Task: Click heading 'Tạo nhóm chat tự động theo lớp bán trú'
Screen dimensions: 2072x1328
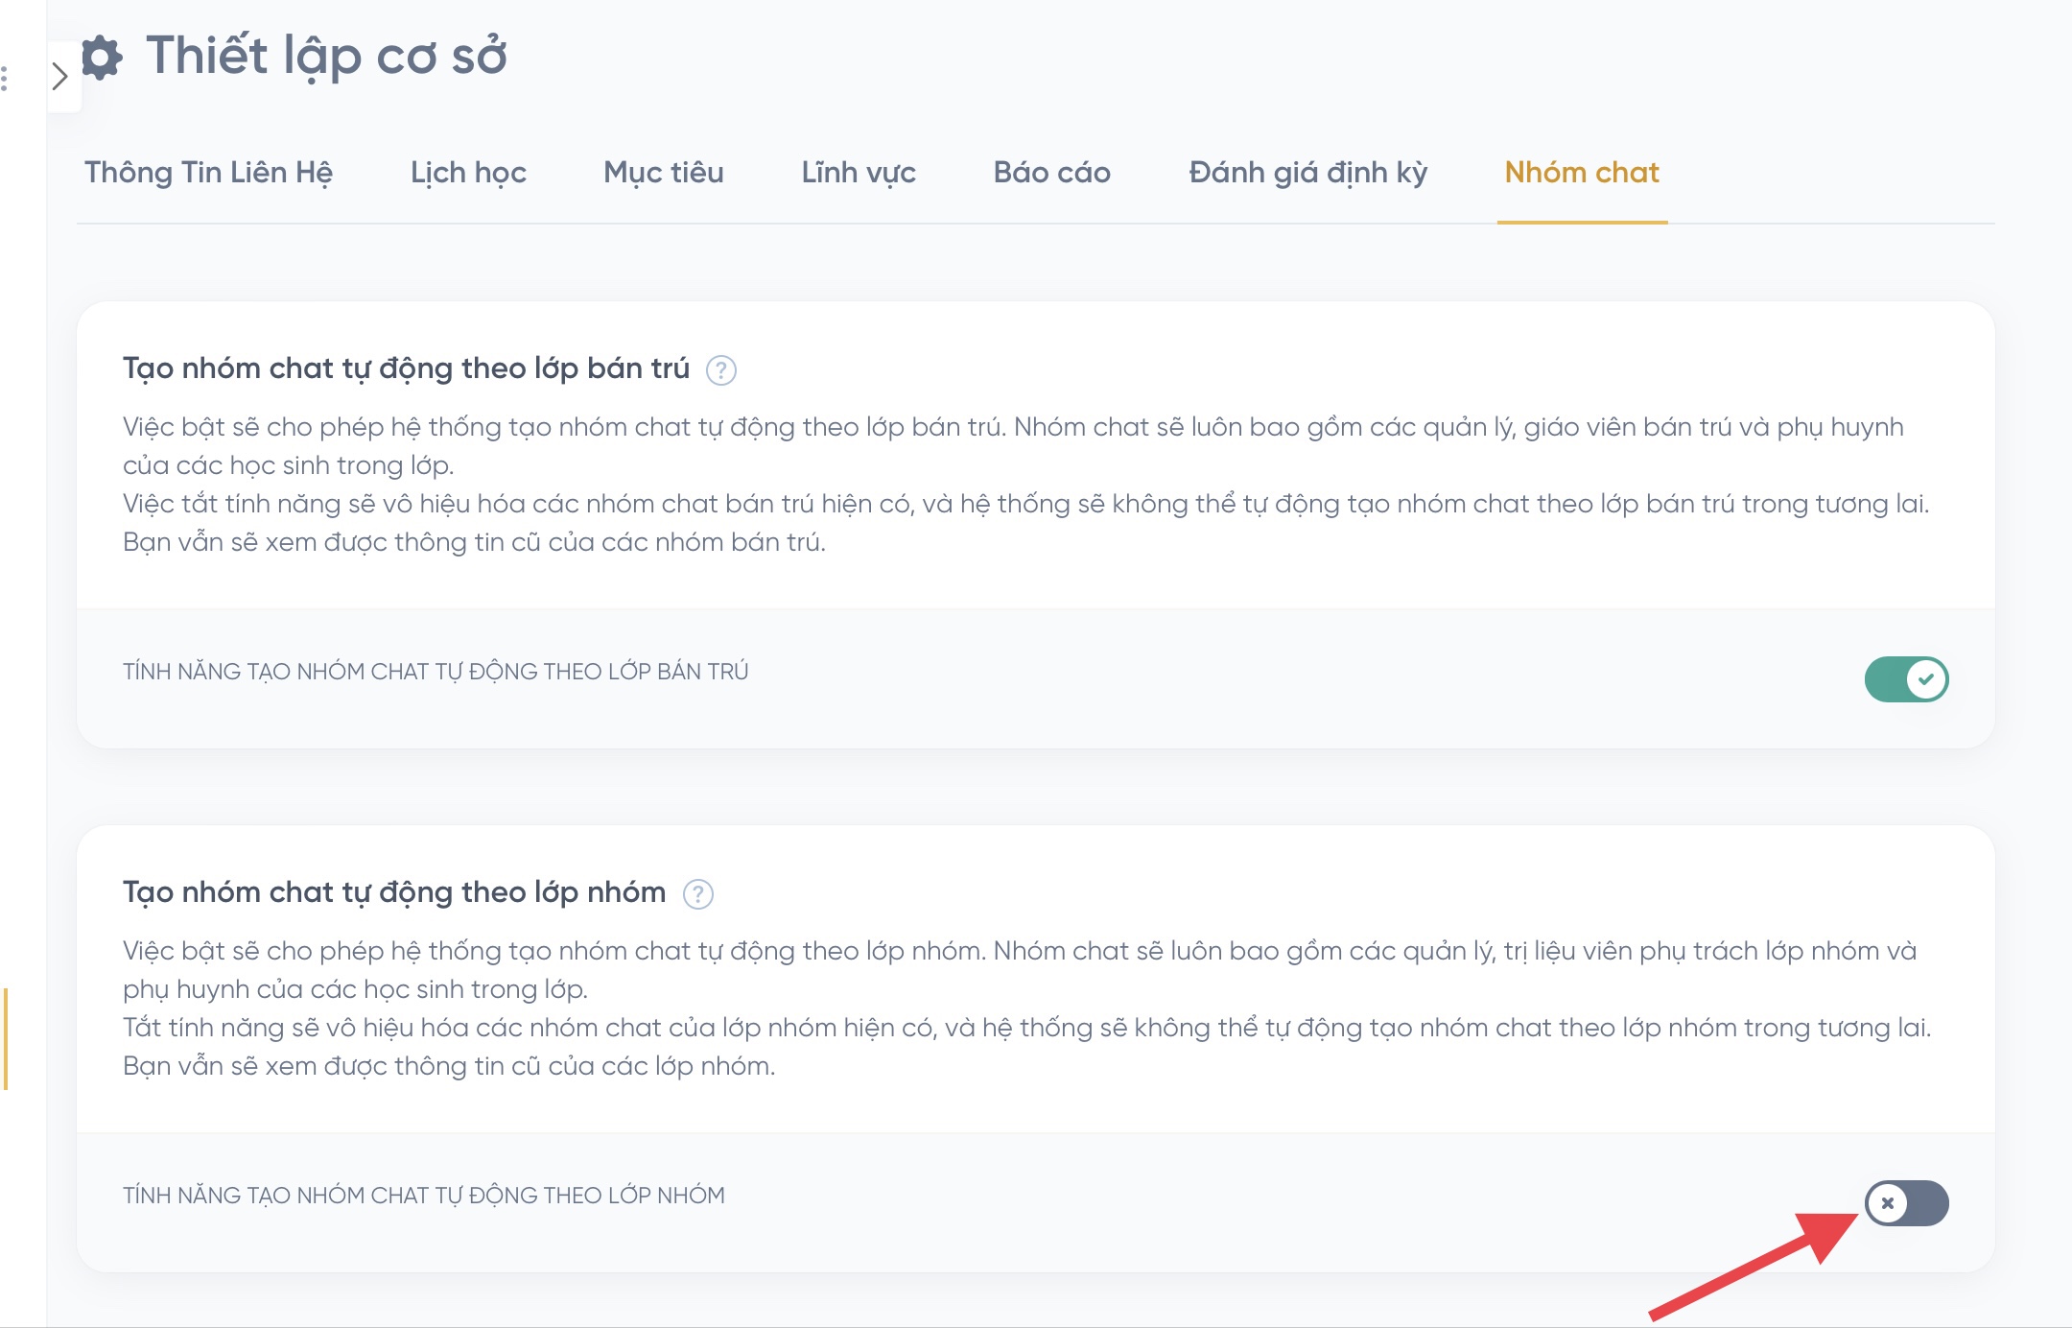Action: click(x=406, y=368)
